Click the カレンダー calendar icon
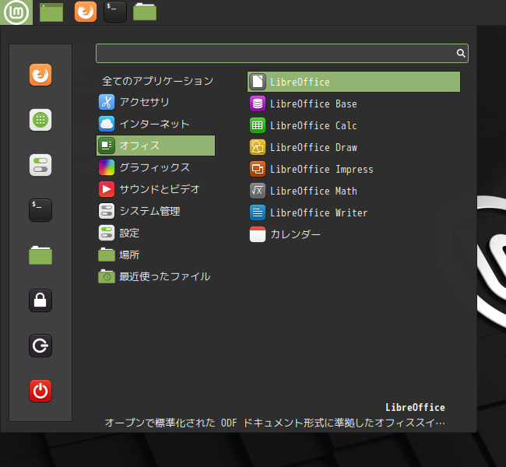The width and height of the screenshot is (506, 467). [x=258, y=234]
